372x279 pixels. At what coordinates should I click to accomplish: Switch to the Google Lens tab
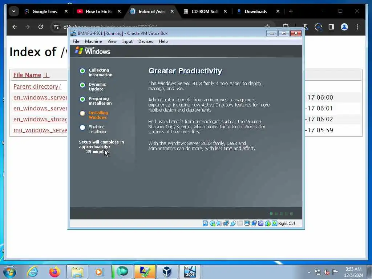[45, 11]
